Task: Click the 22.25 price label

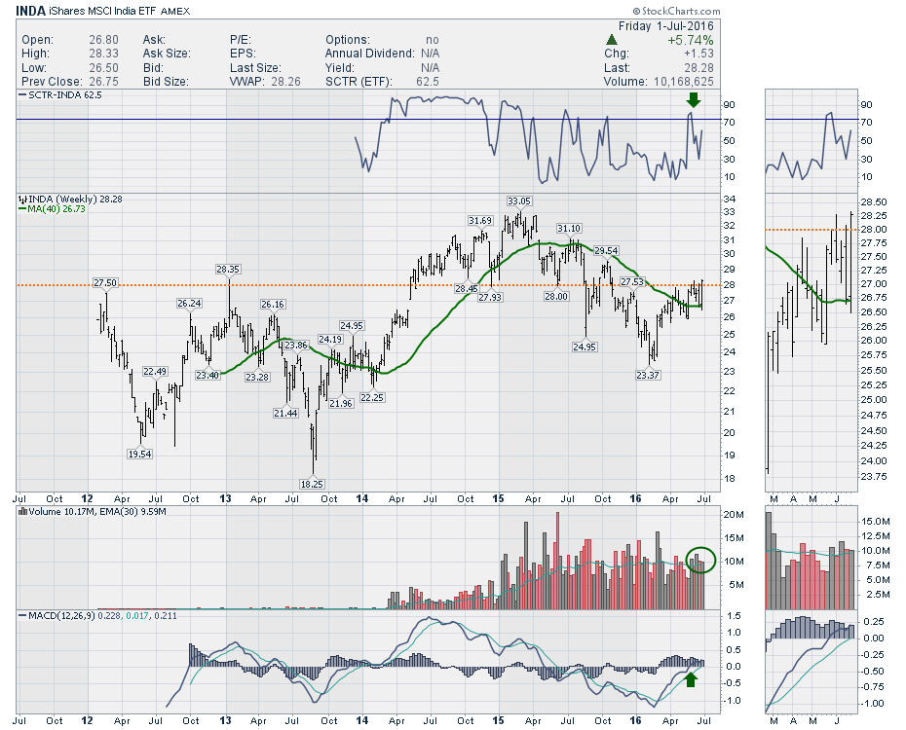Action: pos(372,397)
